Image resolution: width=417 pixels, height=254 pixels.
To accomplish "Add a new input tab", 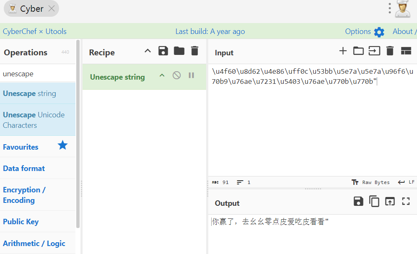I will [343, 51].
